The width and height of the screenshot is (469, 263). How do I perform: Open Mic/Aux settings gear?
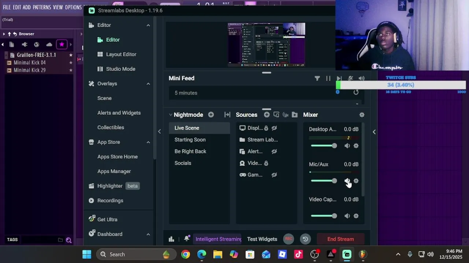click(x=356, y=181)
